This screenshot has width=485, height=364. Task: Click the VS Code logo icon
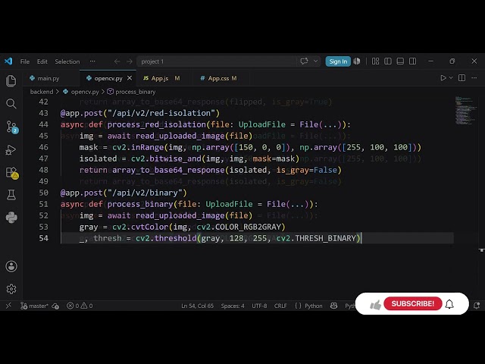tap(8, 61)
